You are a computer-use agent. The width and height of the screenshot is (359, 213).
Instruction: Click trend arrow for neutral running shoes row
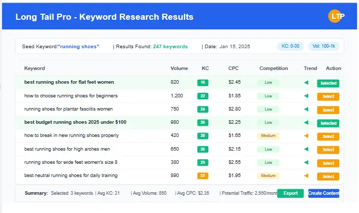pyautogui.click(x=306, y=176)
